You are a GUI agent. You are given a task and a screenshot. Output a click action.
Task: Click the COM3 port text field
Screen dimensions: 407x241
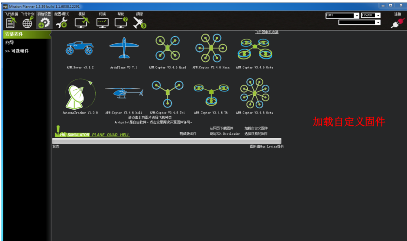340,16
